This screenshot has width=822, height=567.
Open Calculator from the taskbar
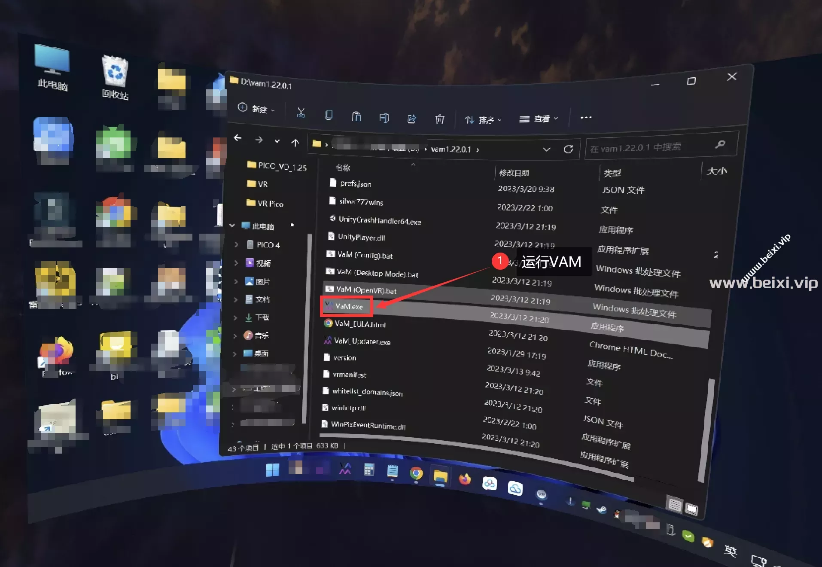click(368, 470)
